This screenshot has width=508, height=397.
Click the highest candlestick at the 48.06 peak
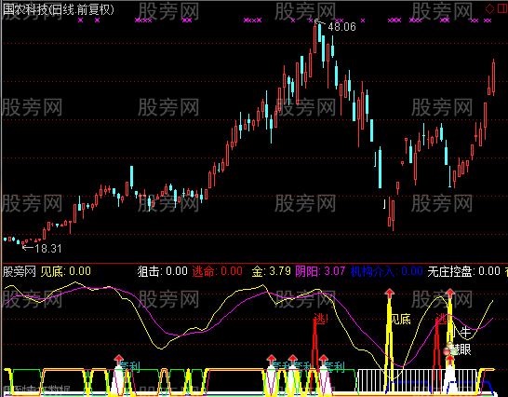[314, 38]
